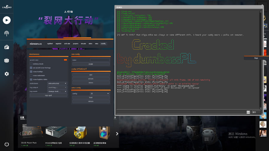Select the config tab
Image resolution: width=269 pixels, height=151 pixels.
(103, 44)
